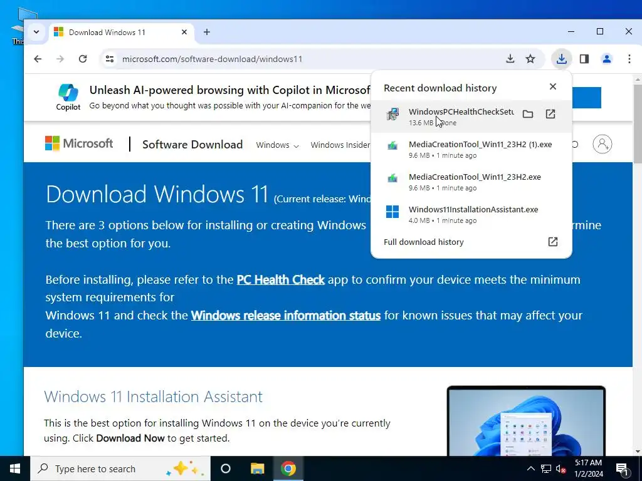Install page as app icon in address bar
The width and height of the screenshot is (642, 481).
click(510, 59)
